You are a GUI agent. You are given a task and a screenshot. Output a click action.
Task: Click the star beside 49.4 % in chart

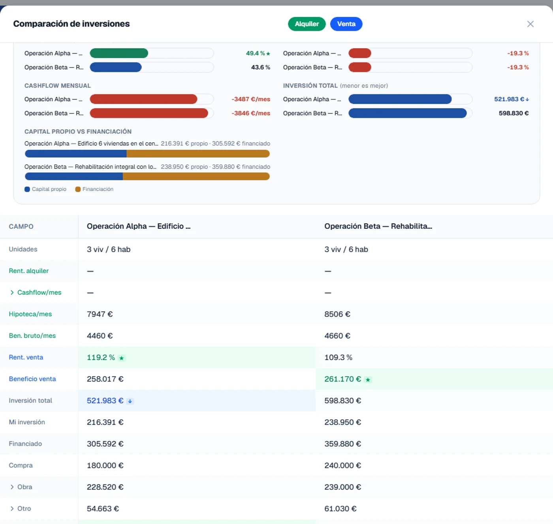pyautogui.click(x=268, y=54)
